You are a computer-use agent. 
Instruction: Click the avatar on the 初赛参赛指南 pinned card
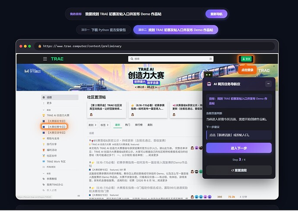[x=133, y=114]
